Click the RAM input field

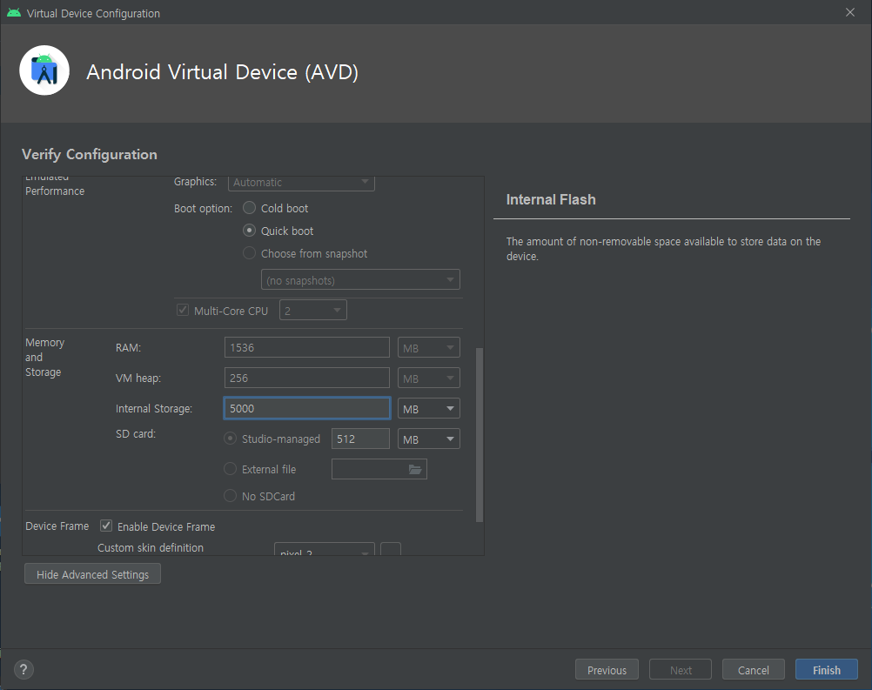click(x=307, y=347)
